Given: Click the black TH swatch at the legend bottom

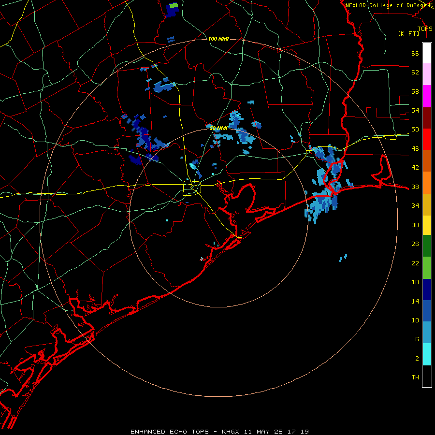Looking at the screenshot, I should pyautogui.click(x=427, y=376).
